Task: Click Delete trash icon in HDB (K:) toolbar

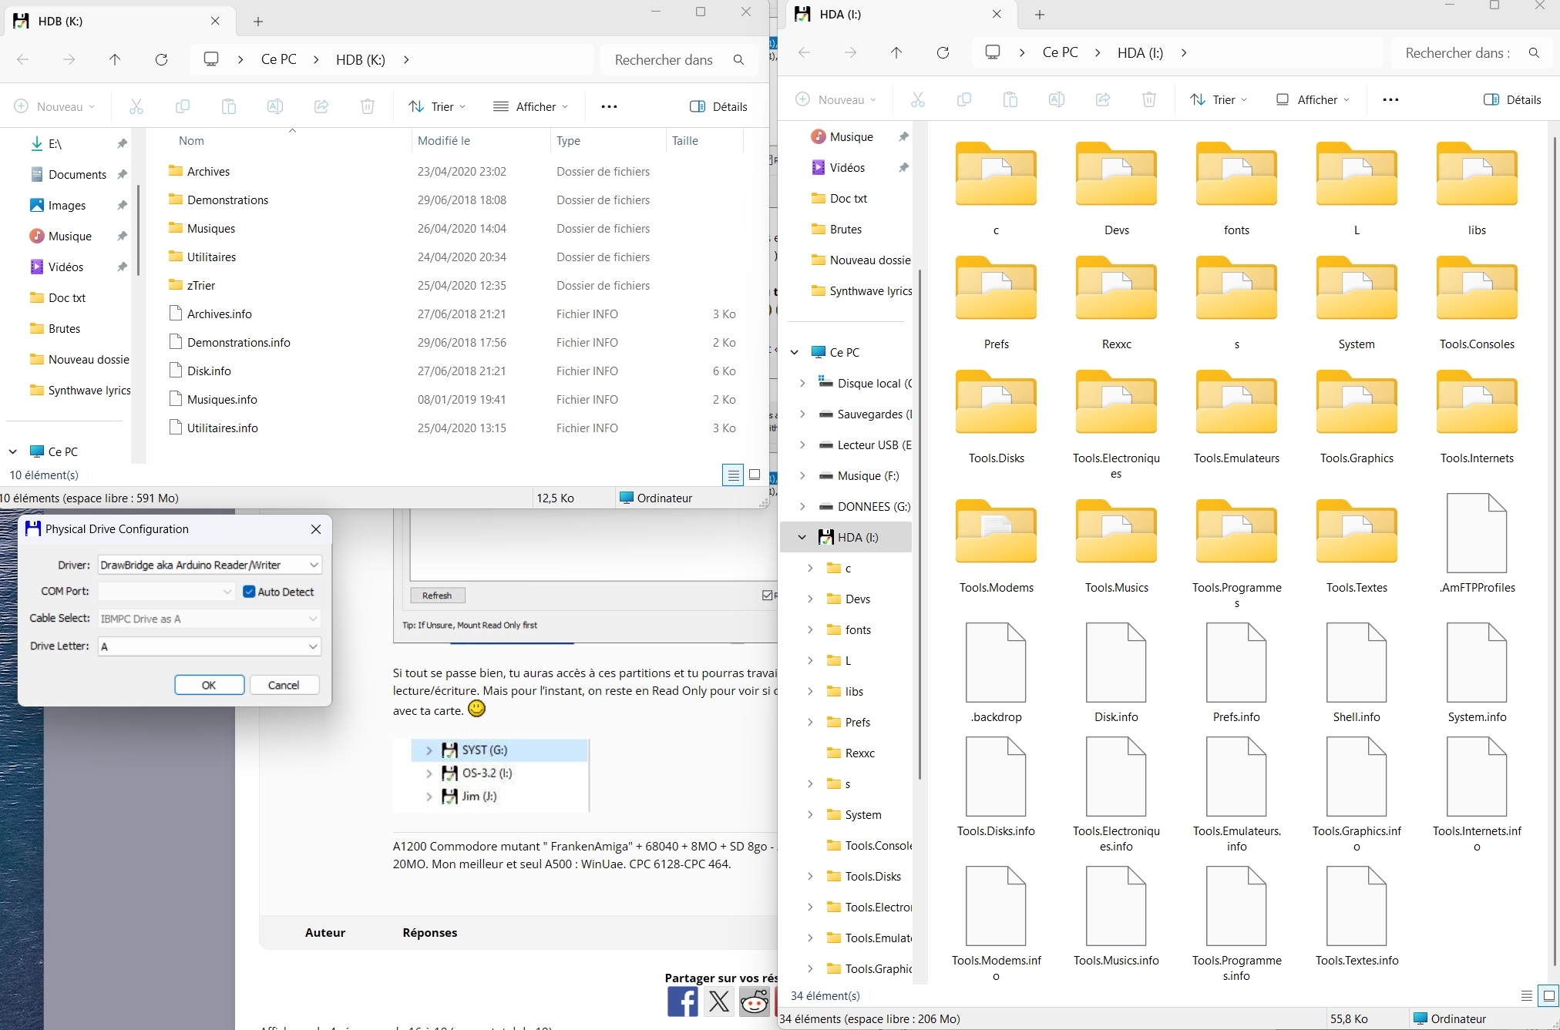Action: click(368, 106)
